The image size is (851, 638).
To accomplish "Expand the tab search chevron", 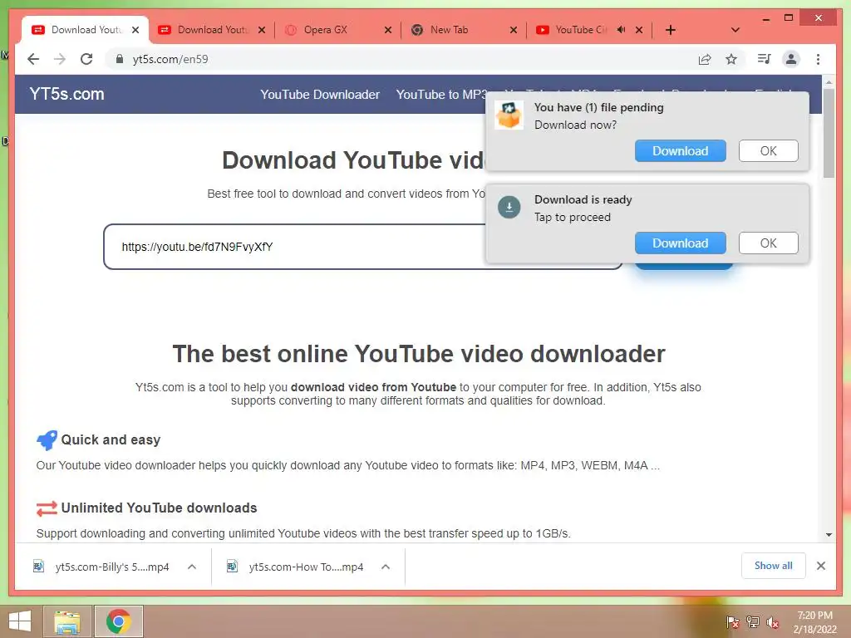I will pos(735,30).
